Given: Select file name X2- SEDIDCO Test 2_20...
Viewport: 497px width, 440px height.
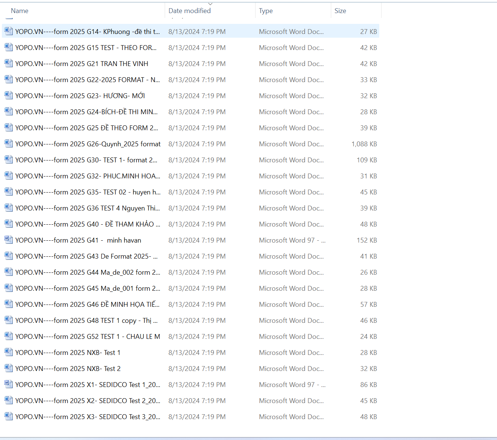Looking at the screenshot, I should (x=88, y=401).
